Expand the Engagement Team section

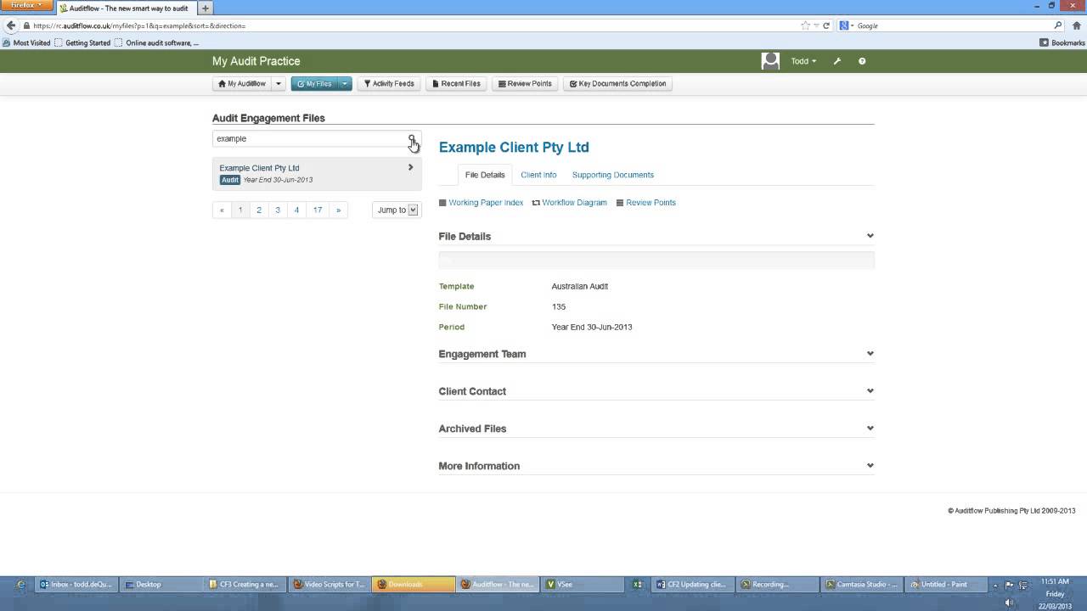(x=870, y=354)
